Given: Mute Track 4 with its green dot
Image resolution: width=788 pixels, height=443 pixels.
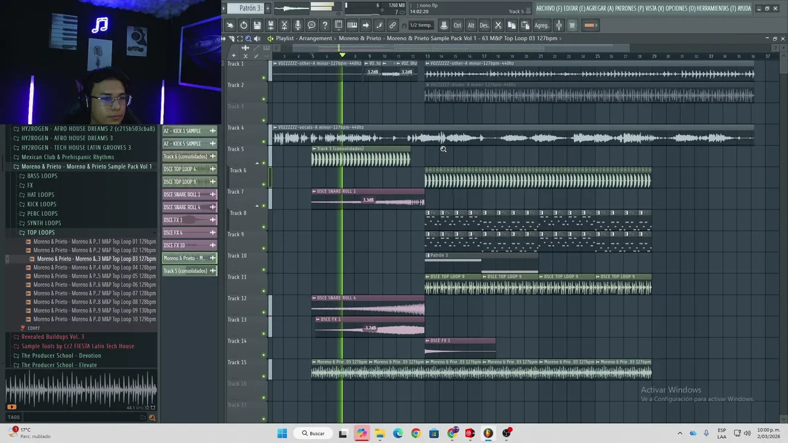Looking at the screenshot, I should click(264, 142).
